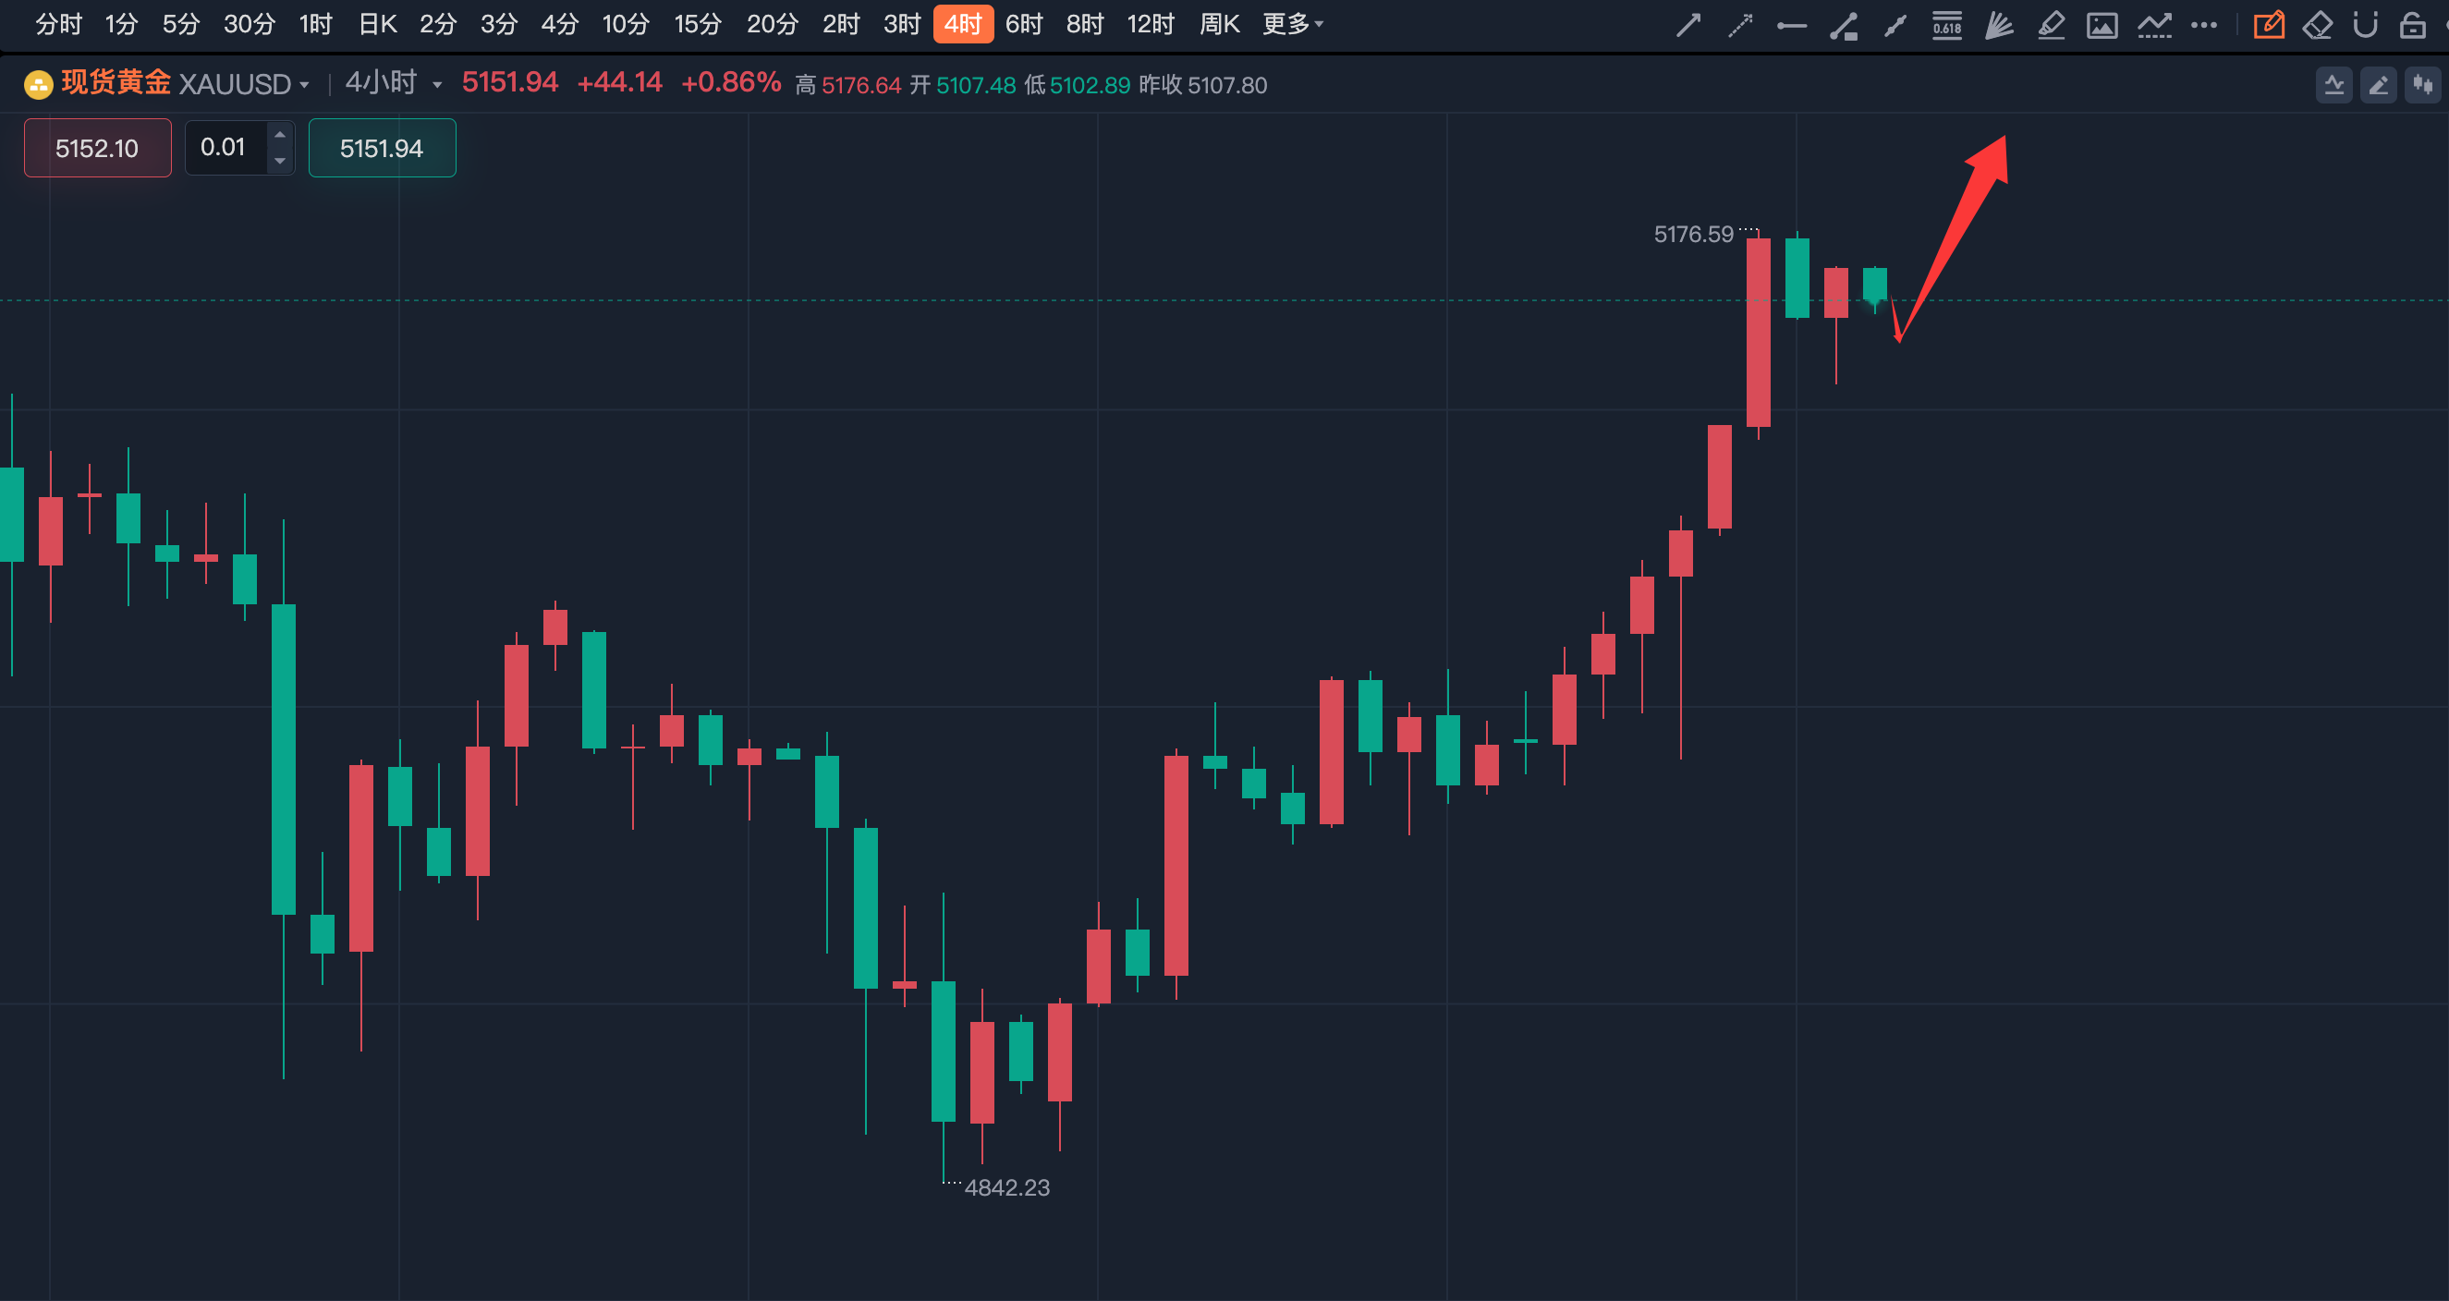
Task: Select the dashed arrow drawing tool
Action: pyautogui.click(x=1740, y=25)
